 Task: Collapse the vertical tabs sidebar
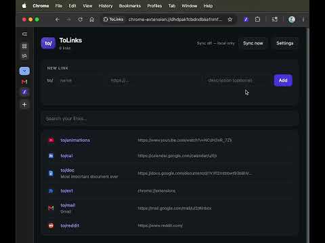click(x=24, y=34)
